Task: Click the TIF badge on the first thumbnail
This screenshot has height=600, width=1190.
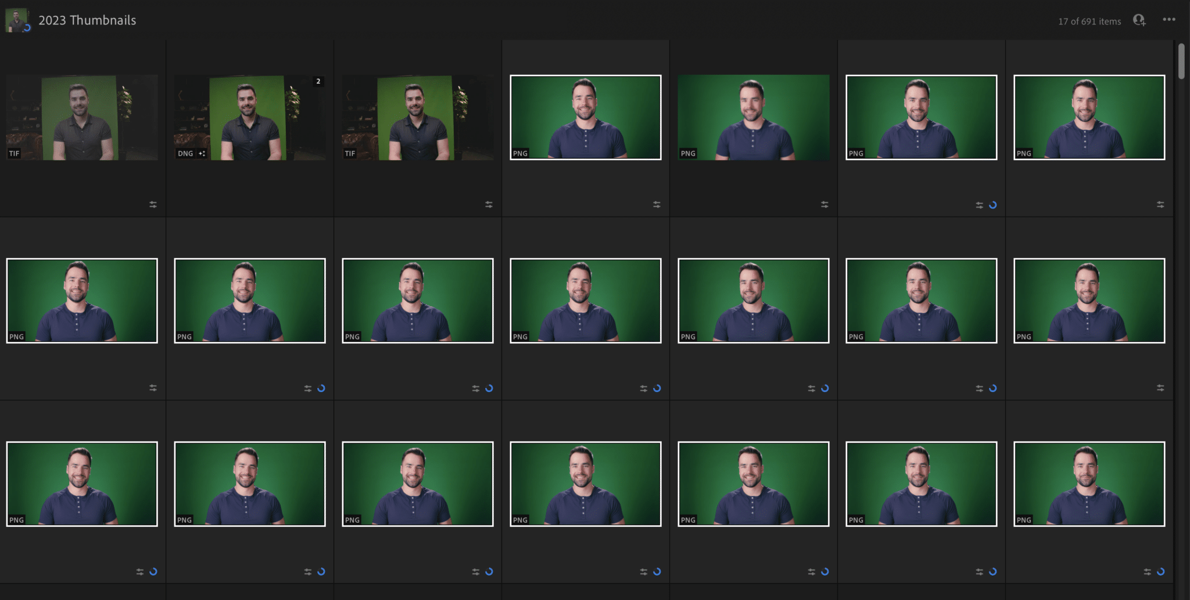Action: point(13,154)
